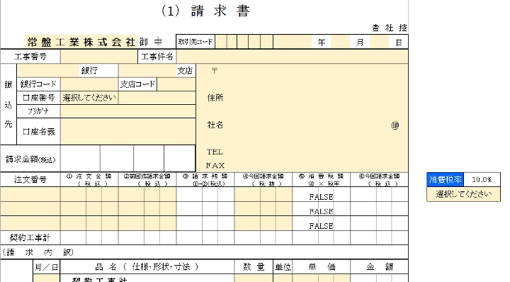
Task: Select the first 注文番号 row cell
Action: click(30, 195)
